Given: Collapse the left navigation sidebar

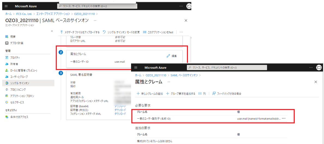Looking at the screenshot, I should [x=52, y=31].
